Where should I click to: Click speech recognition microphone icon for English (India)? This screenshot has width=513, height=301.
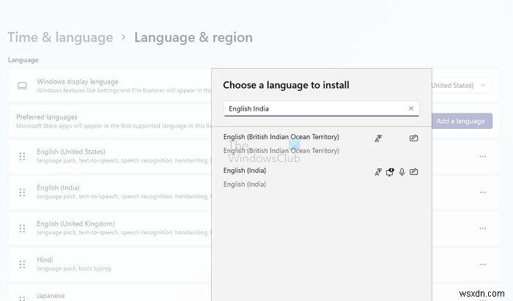(x=402, y=172)
